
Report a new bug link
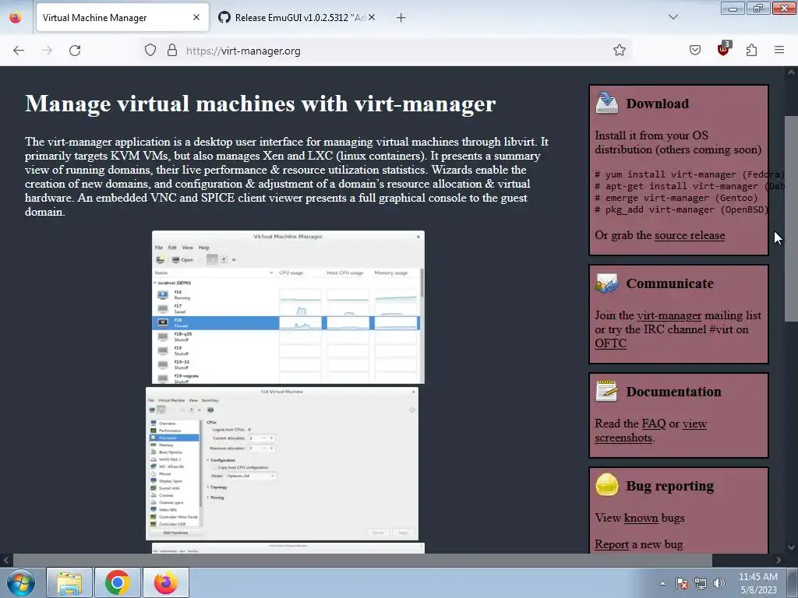[612, 544]
